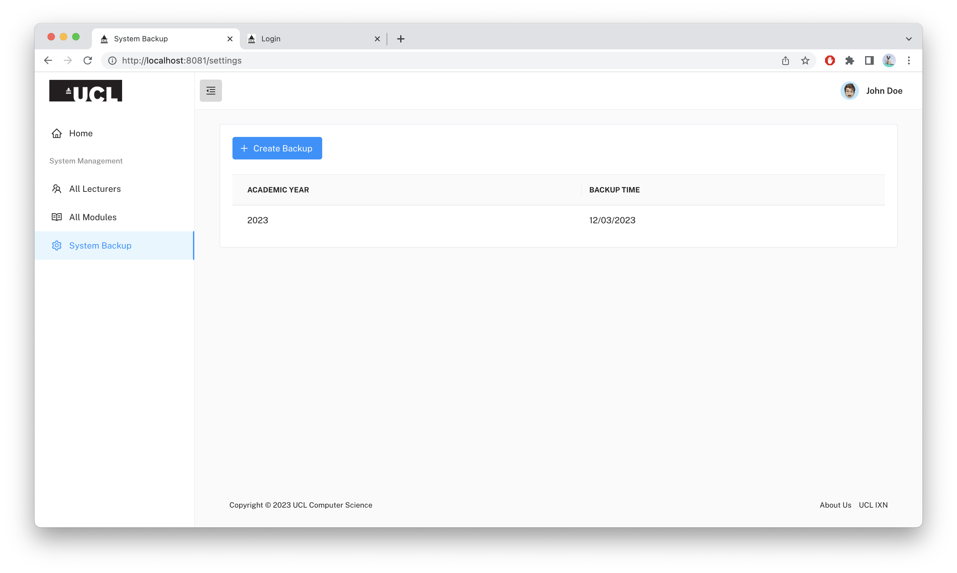Expand the tab search chevron
The image size is (957, 573).
pyautogui.click(x=909, y=39)
